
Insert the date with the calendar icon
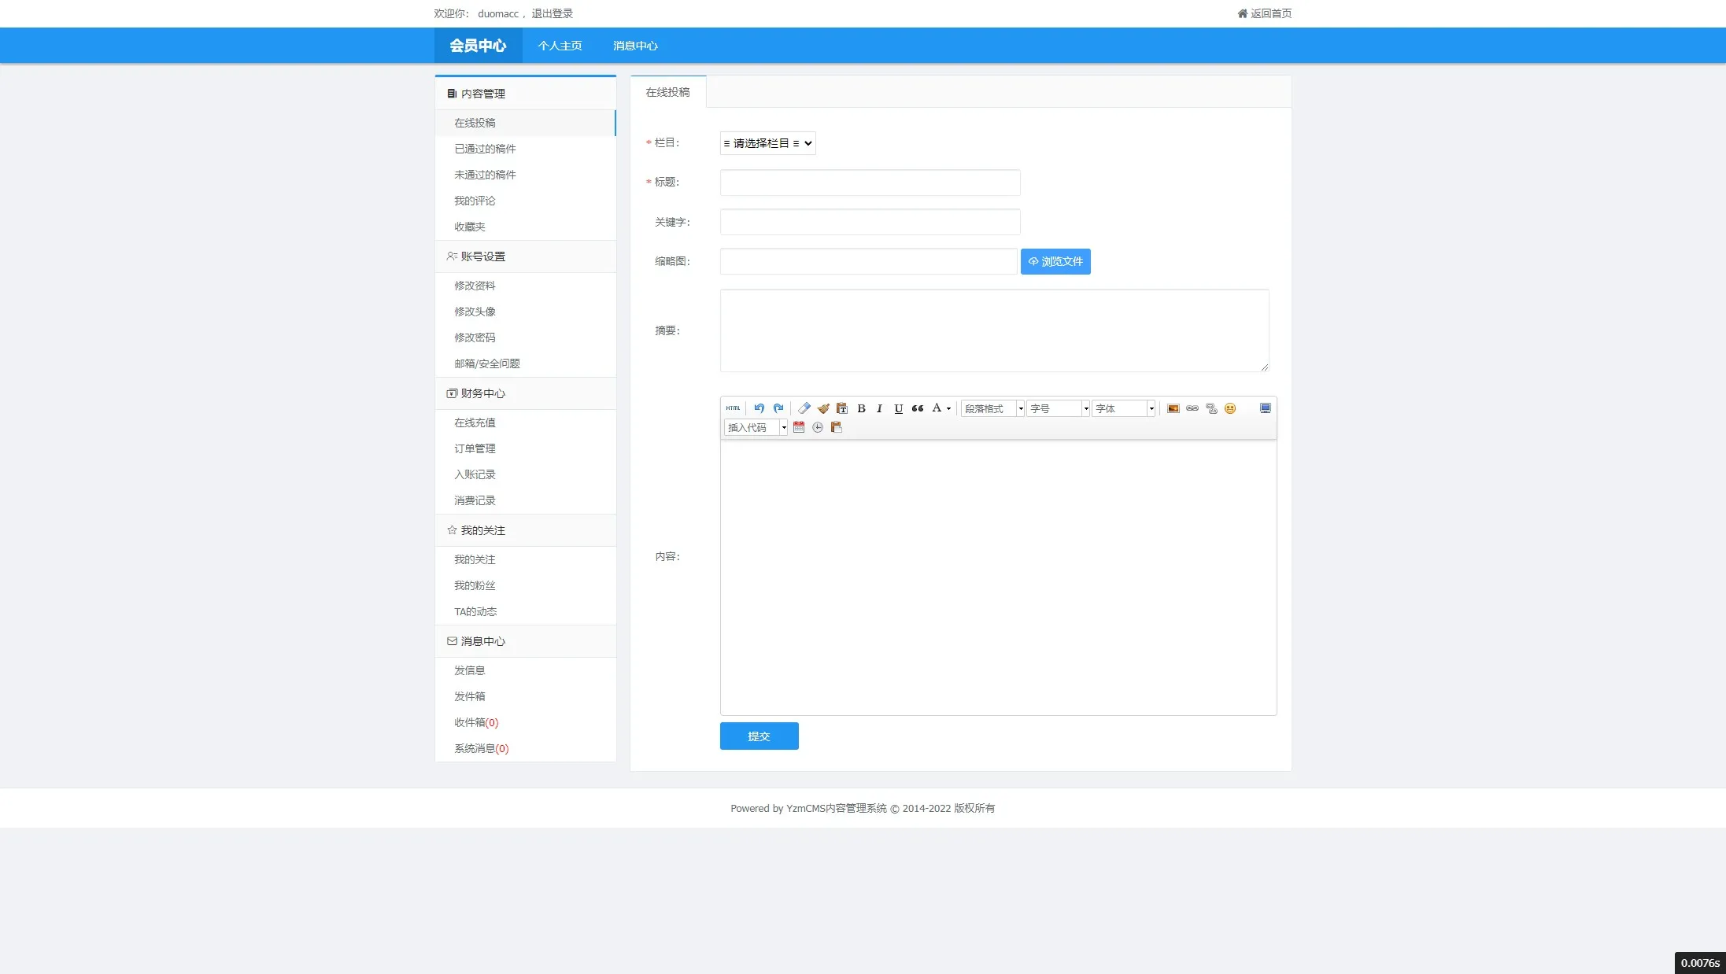[799, 427]
